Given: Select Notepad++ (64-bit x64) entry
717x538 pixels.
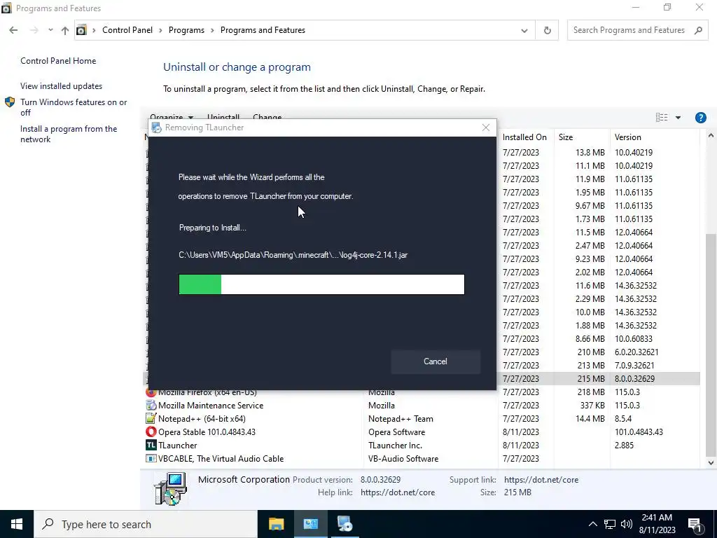Looking at the screenshot, I should coord(202,419).
